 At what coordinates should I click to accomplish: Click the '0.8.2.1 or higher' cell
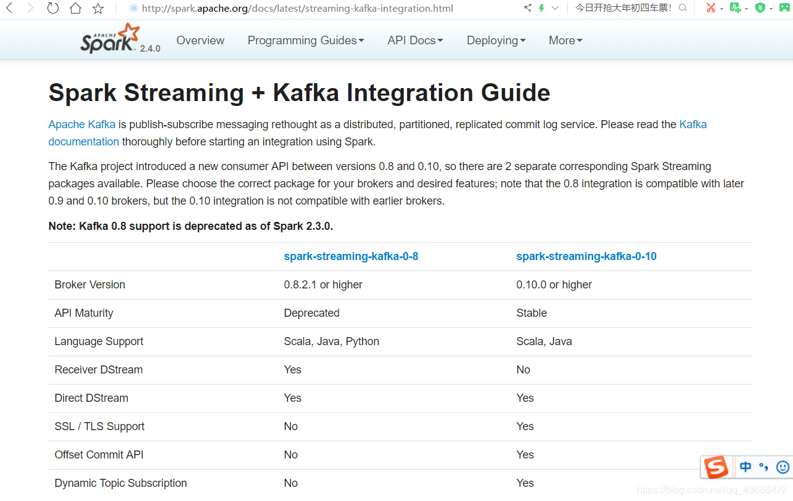[x=323, y=285]
